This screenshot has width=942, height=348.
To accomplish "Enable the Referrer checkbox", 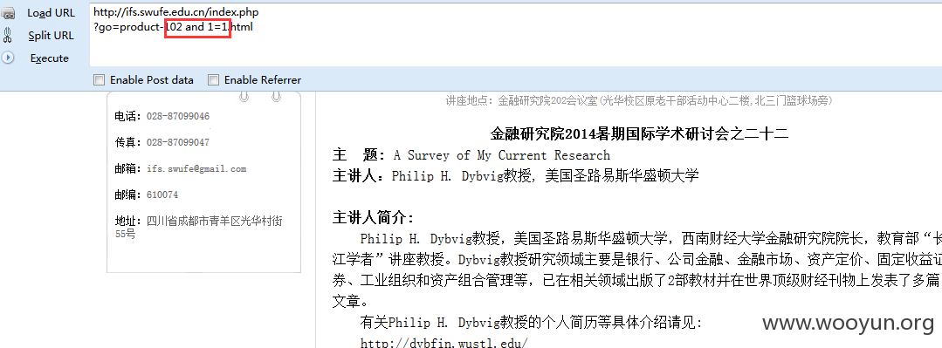I will (x=213, y=79).
